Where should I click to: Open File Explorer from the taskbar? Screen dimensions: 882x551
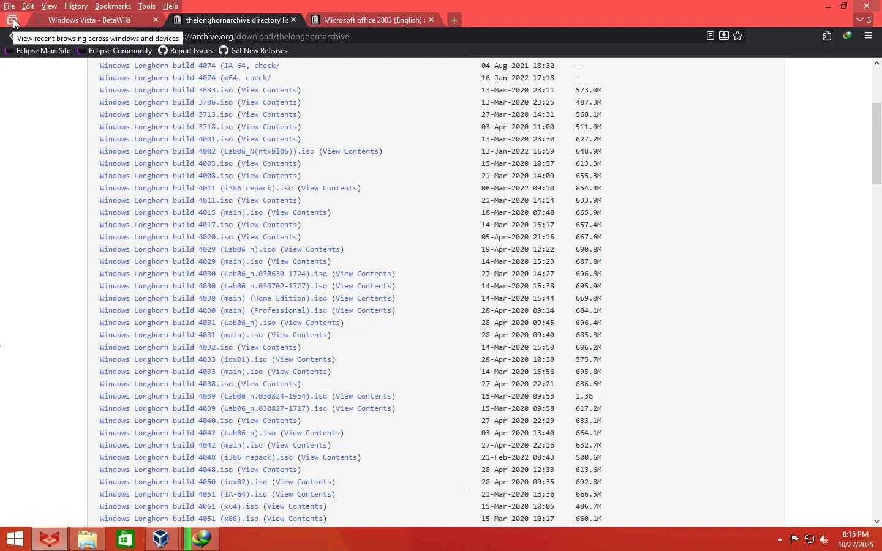click(x=88, y=539)
